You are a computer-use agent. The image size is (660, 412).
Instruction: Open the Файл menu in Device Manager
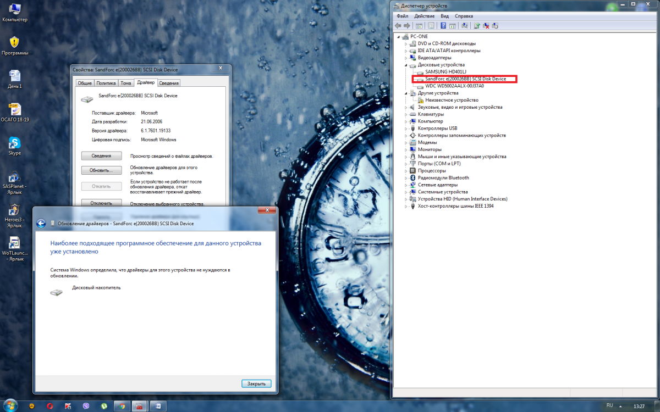(x=402, y=16)
